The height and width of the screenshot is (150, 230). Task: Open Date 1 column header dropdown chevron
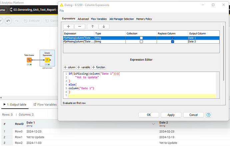pyautogui.click(x=154, y=124)
